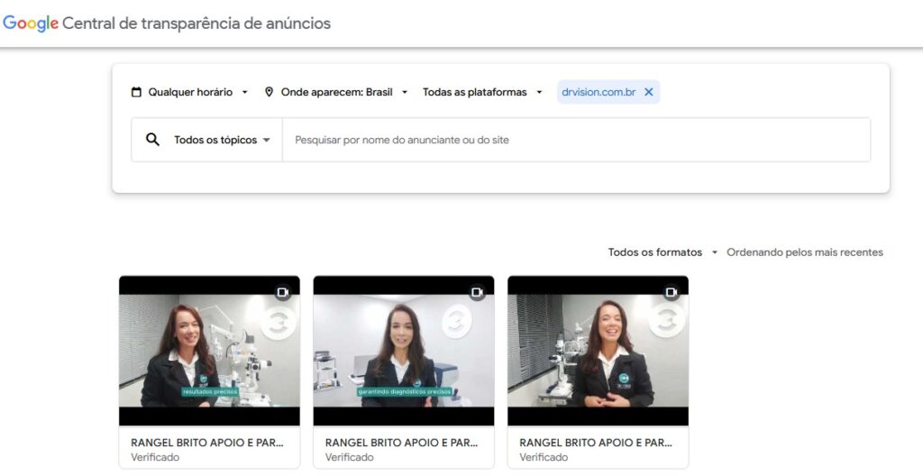Open the Todos os formatos filter
Image resolution: width=923 pixels, height=476 pixels.
(x=663, y=252)
